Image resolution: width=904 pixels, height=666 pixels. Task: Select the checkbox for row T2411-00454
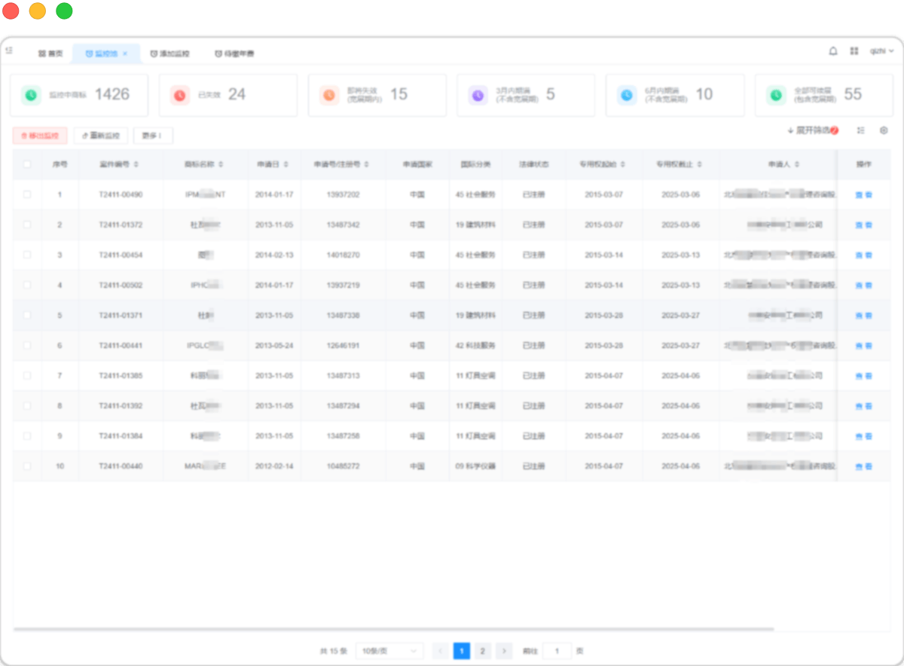tap(27, 255)
